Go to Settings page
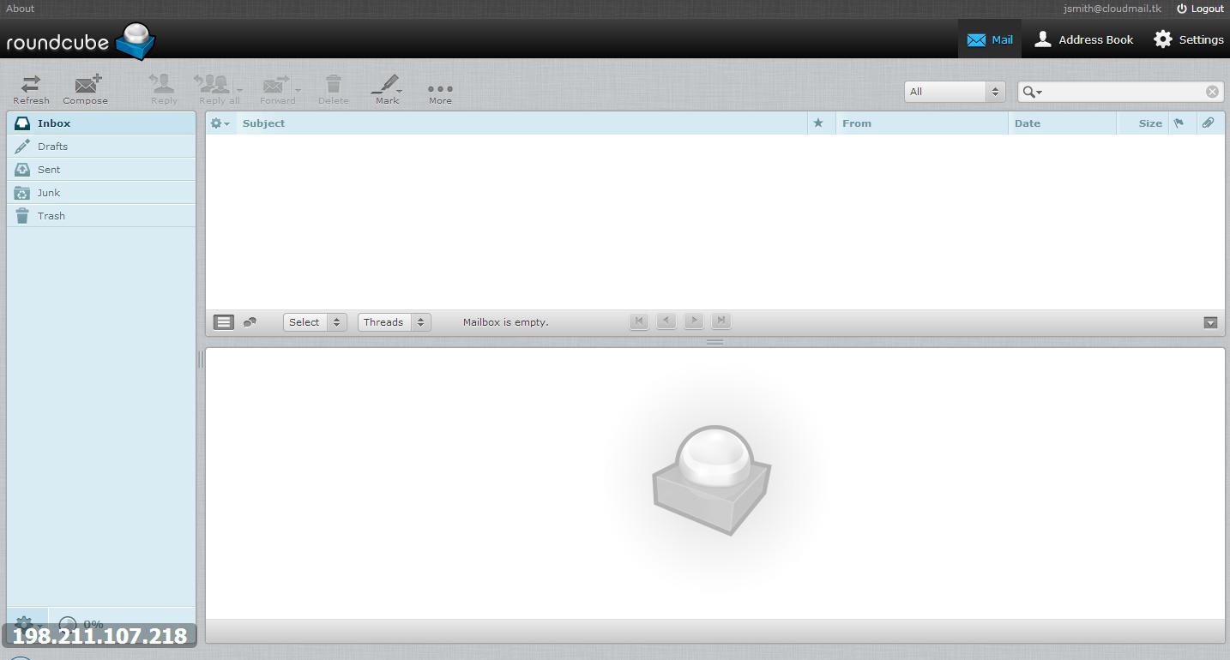 [x=1189, y=39]
